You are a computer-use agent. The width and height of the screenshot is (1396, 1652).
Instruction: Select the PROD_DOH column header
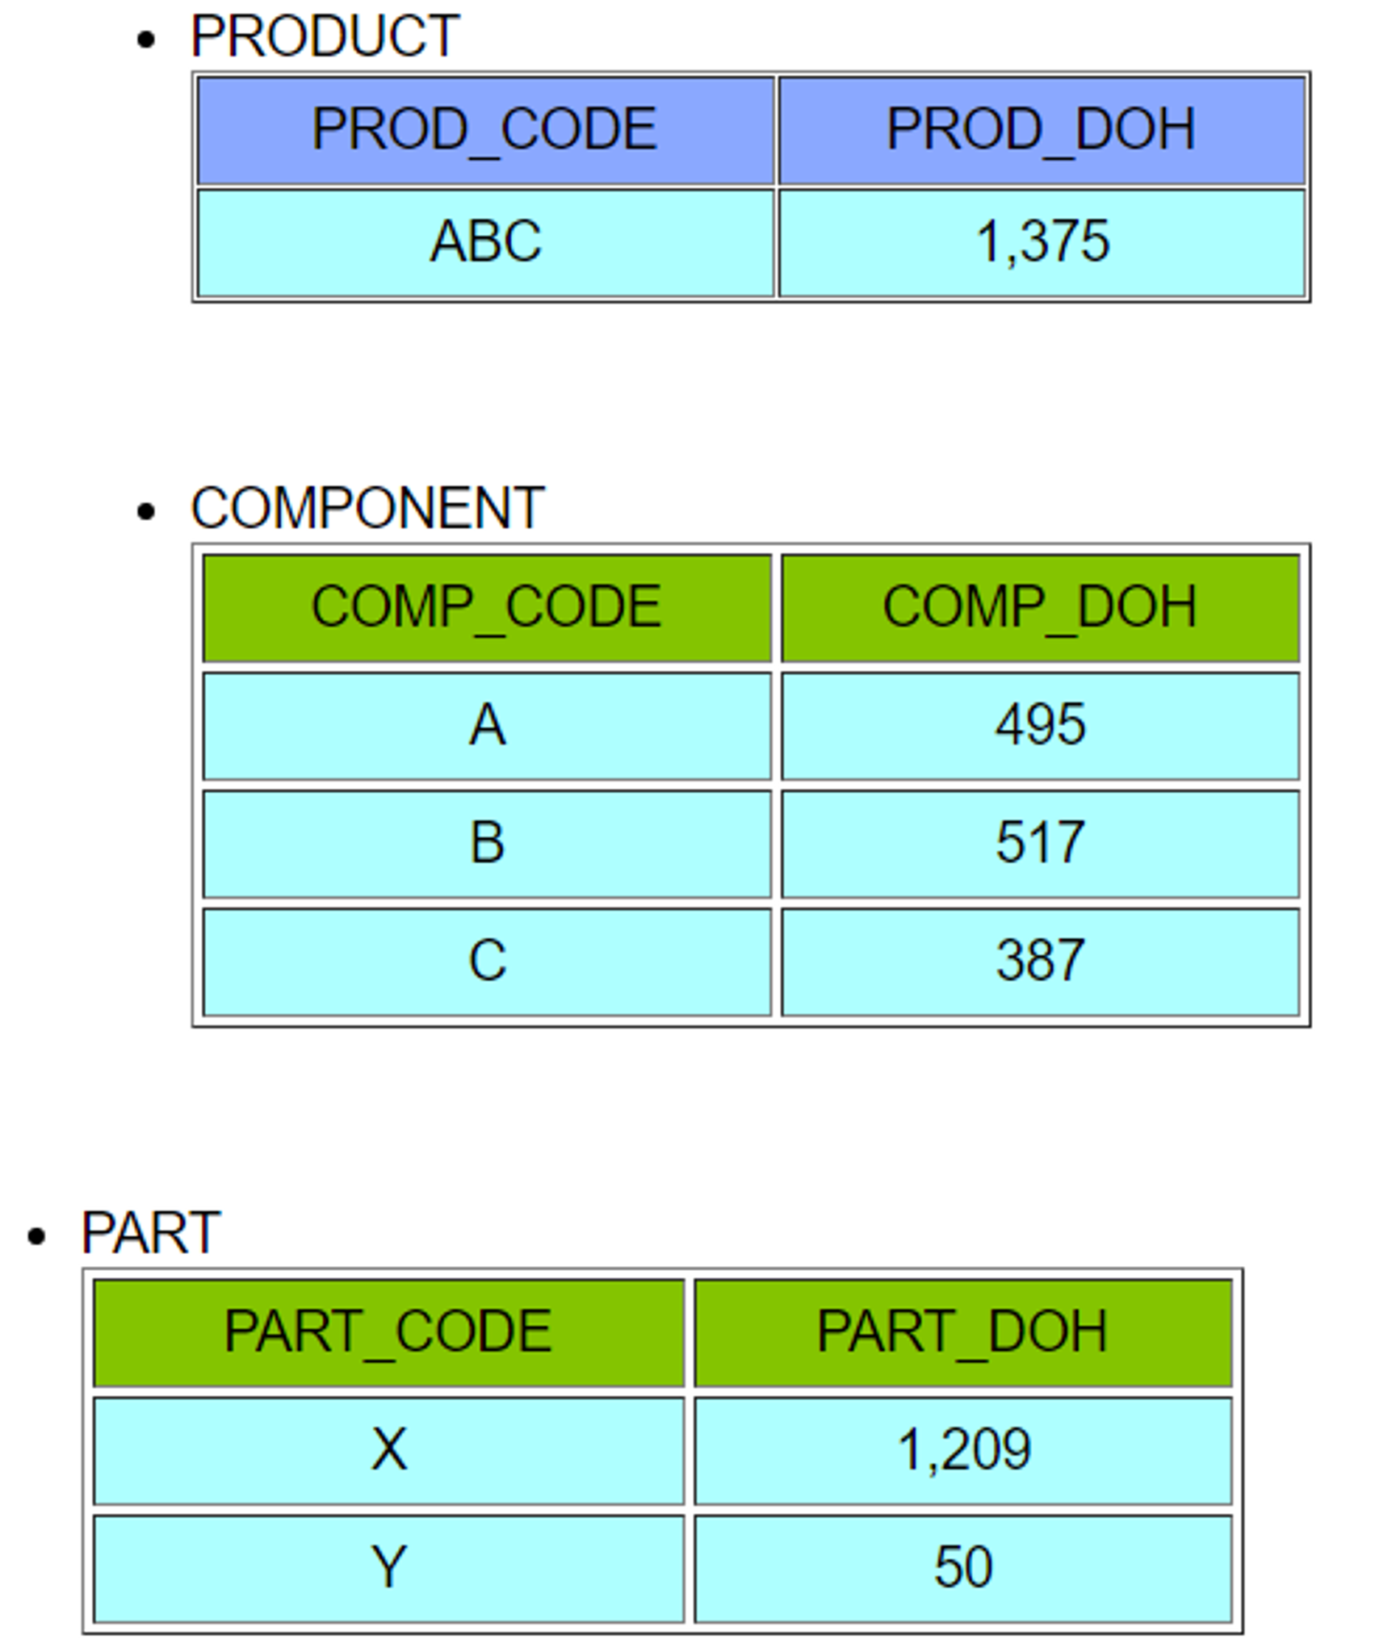(1042, 130)
